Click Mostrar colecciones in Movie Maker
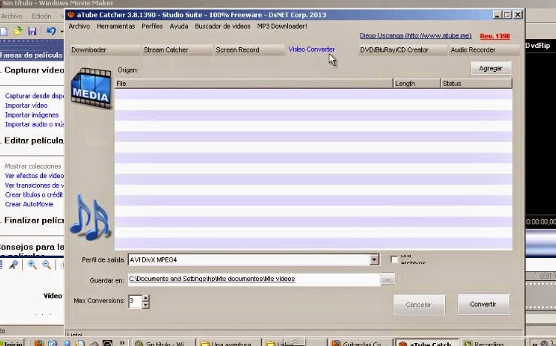 pos(33,166)
